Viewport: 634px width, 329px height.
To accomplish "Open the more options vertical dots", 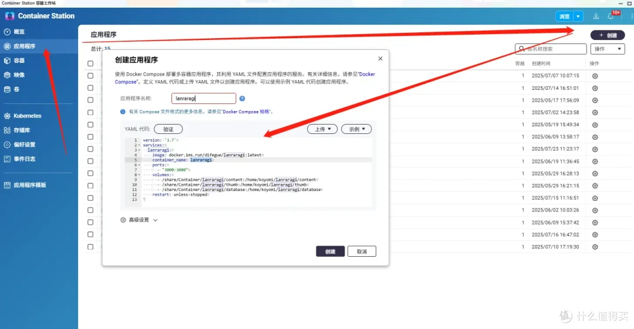I will pos(631,16).
